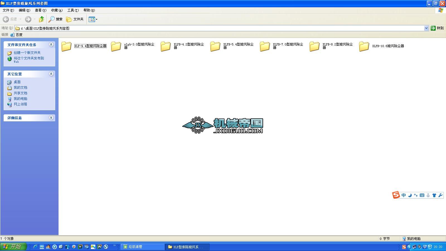
Task: Go up one folder level
Action: [x=41, y=19]
